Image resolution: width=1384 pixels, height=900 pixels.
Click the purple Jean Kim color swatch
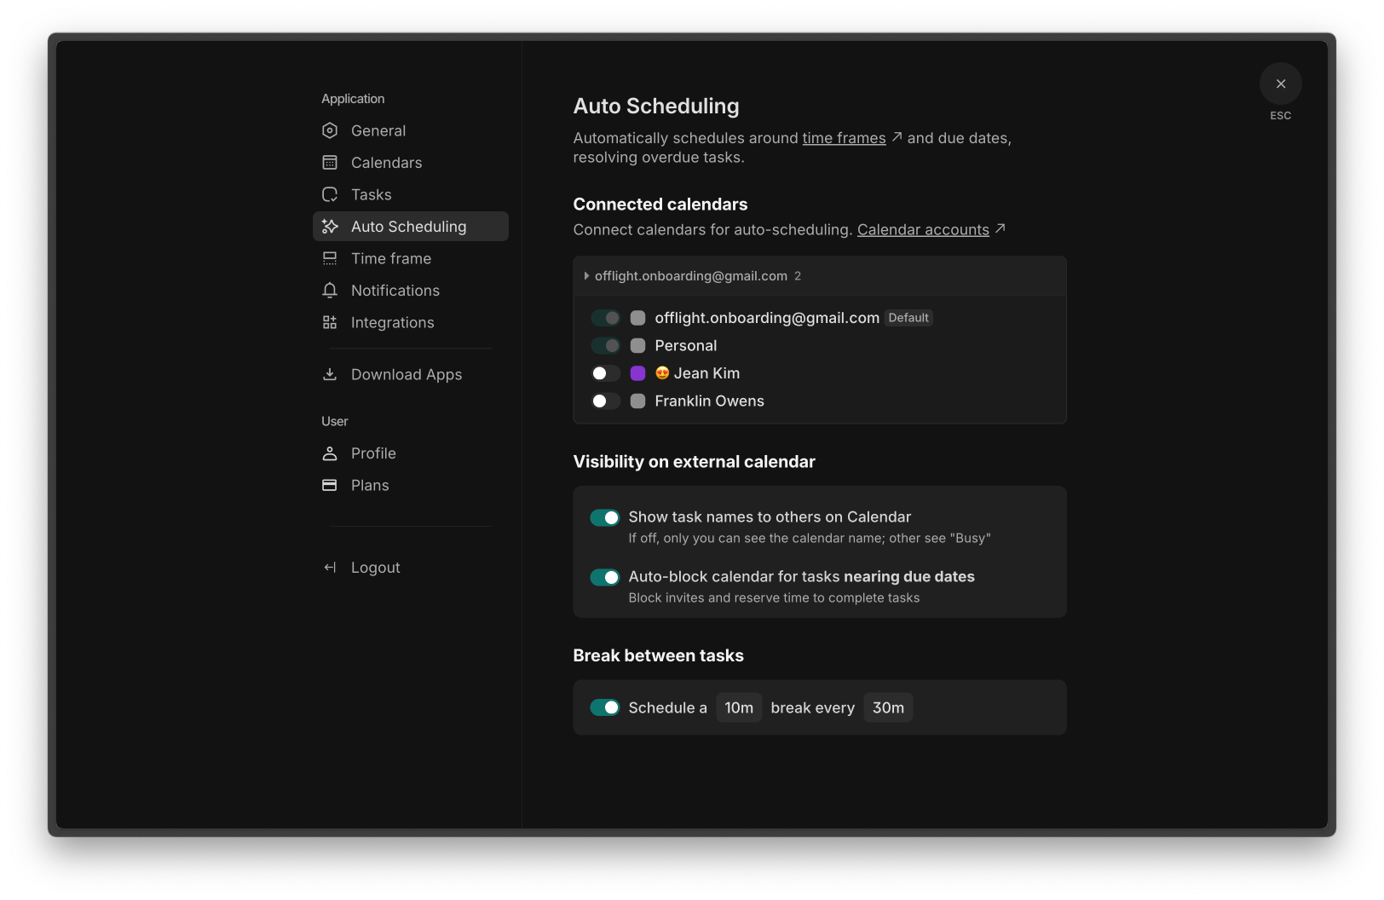pos(637,373)
